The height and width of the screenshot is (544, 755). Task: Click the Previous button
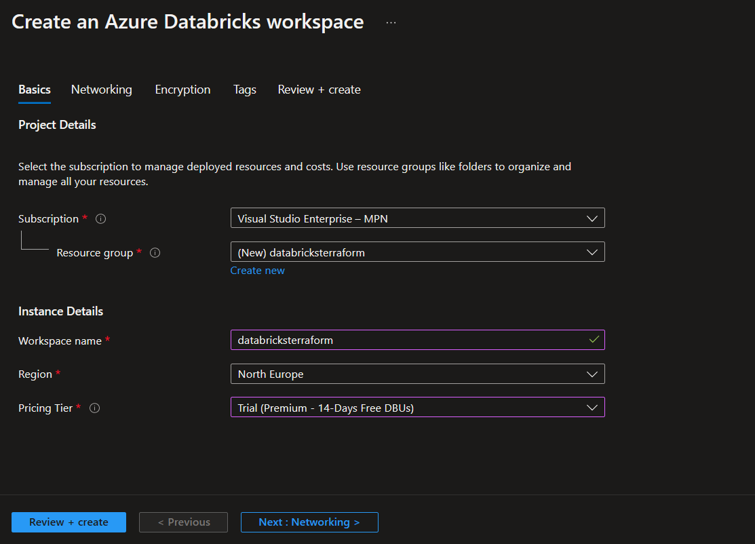[183, 522]
